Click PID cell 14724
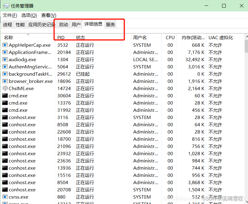 (64, 88)
